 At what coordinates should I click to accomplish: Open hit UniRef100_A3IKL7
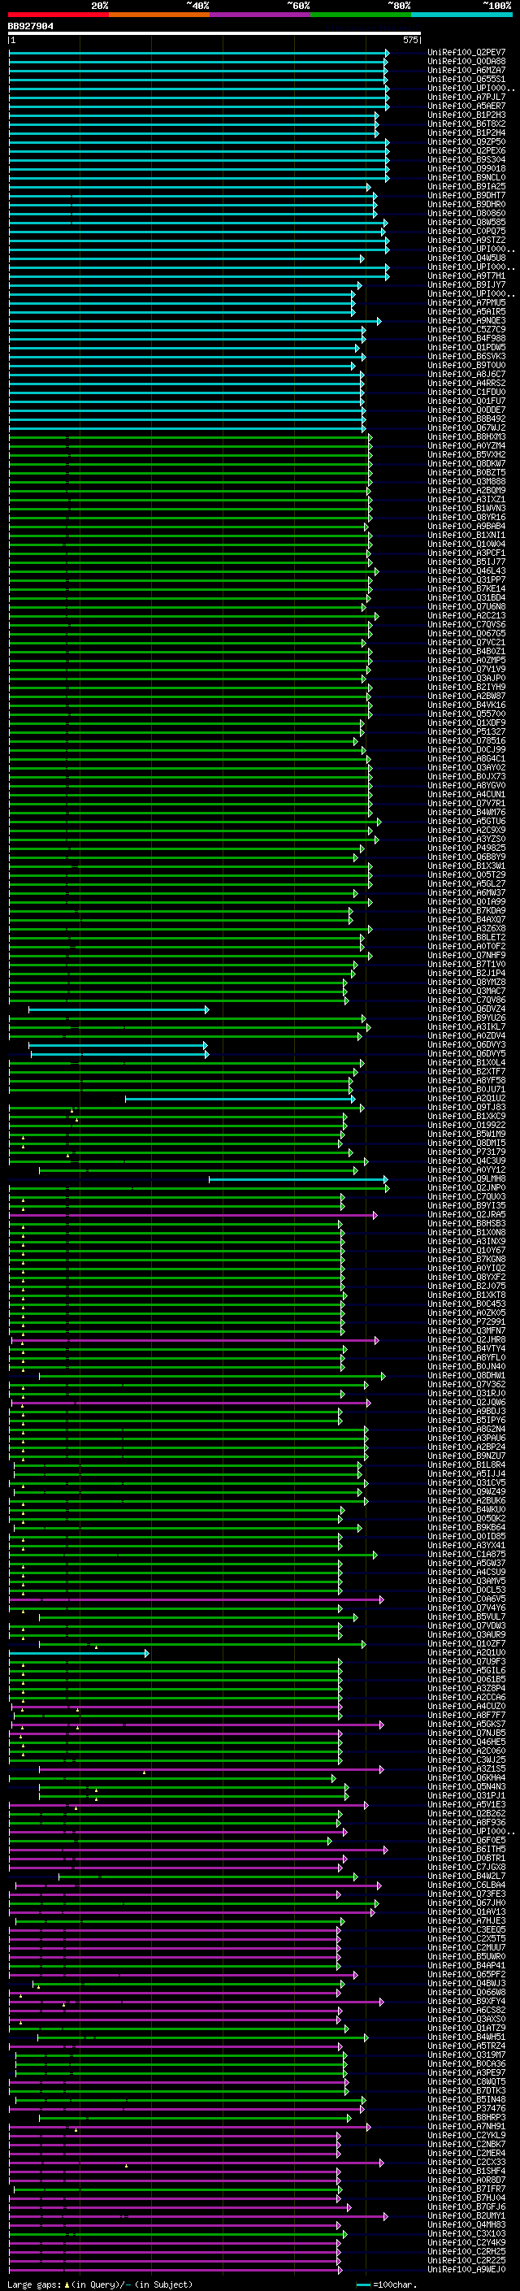pos(466,1026)
